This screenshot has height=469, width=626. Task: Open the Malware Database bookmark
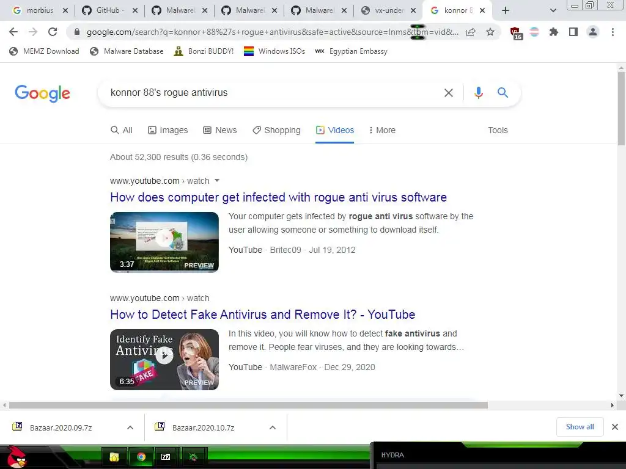(127, 51)
